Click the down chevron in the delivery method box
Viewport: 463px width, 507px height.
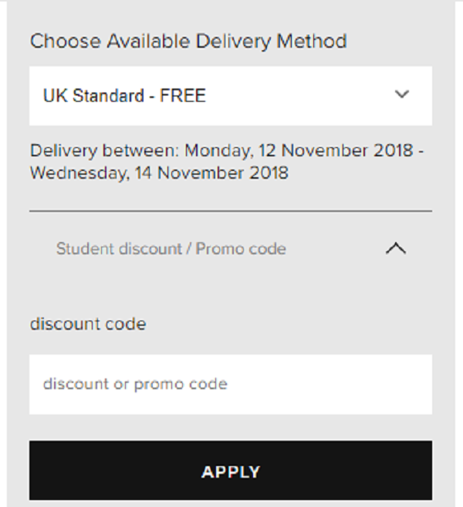click(402, 94)
